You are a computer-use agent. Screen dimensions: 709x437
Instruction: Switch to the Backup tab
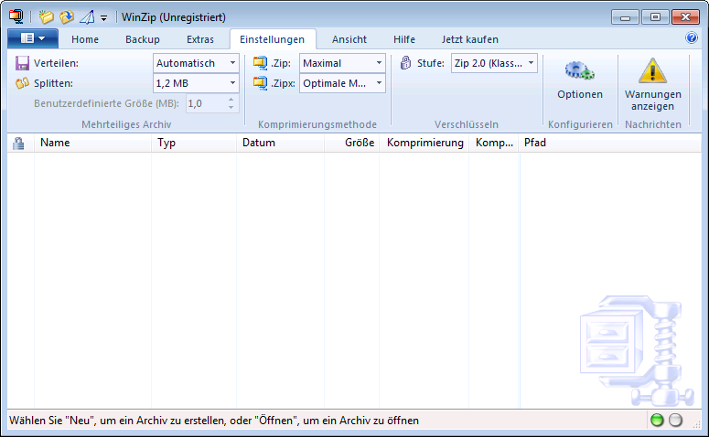[143, 39]
